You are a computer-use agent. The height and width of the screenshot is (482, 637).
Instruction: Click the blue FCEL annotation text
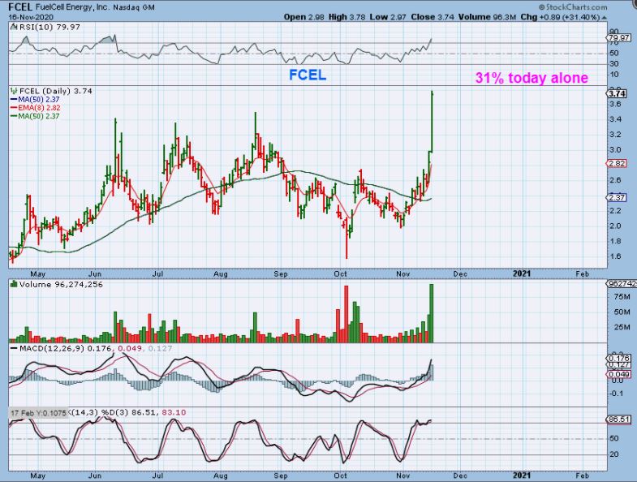point(308,75)
